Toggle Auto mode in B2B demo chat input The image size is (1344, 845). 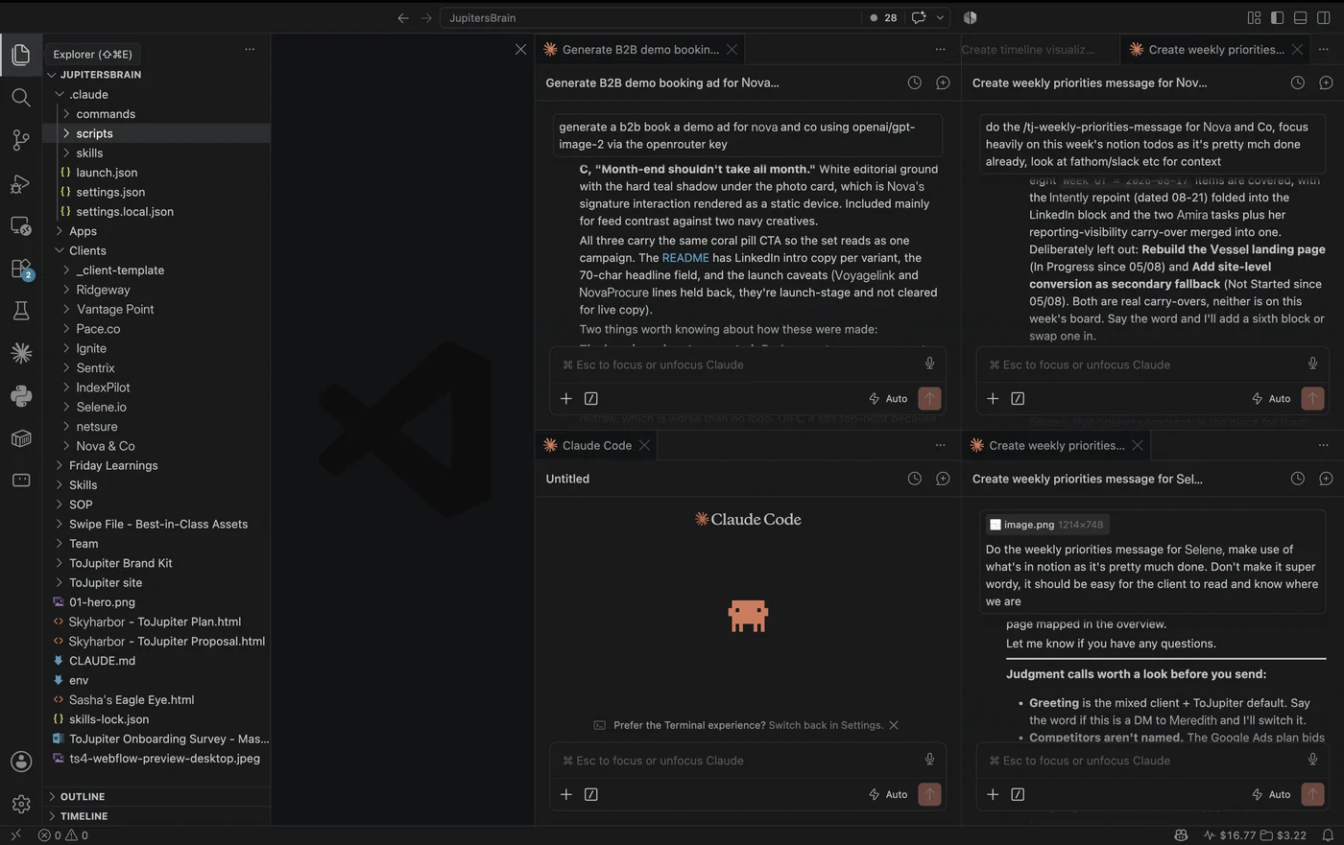888,398
